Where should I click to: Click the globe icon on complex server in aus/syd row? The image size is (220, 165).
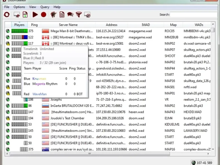coord(8,149)
